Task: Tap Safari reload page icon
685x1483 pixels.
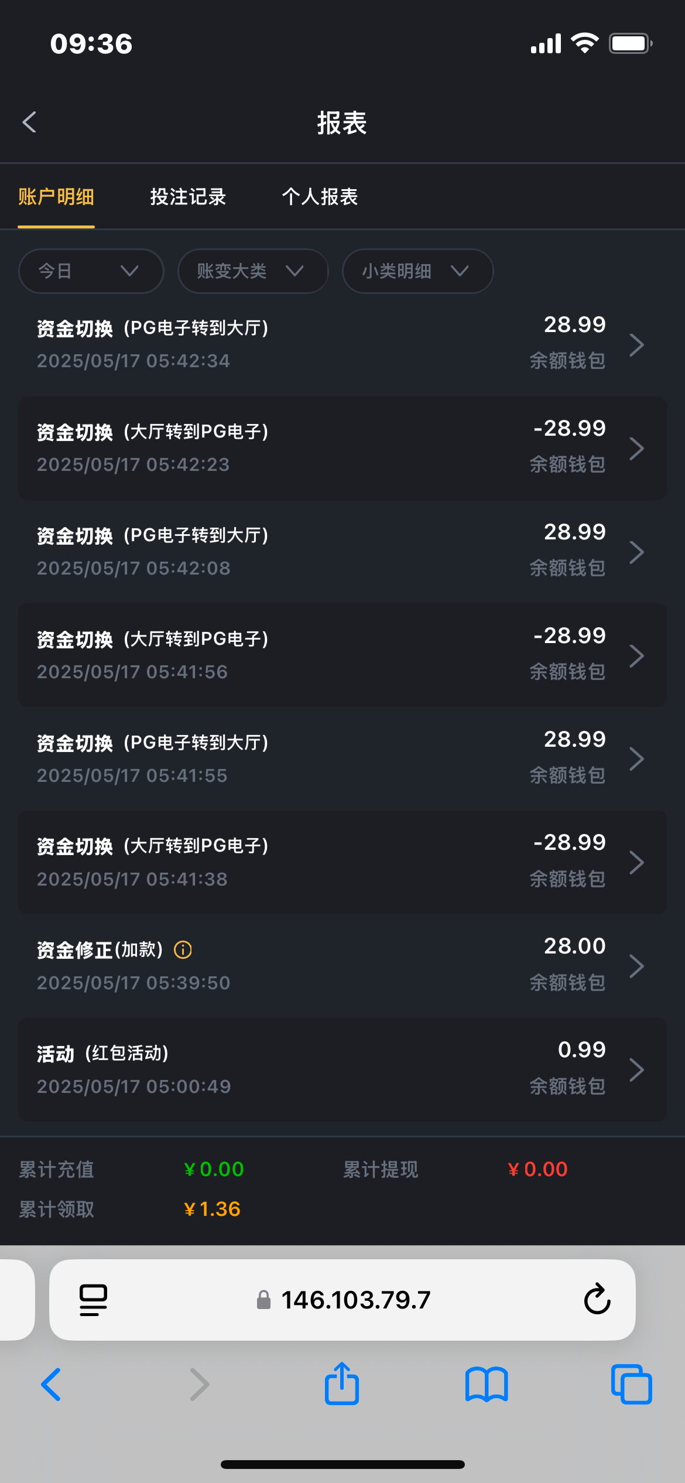Action: [597, 1299]
